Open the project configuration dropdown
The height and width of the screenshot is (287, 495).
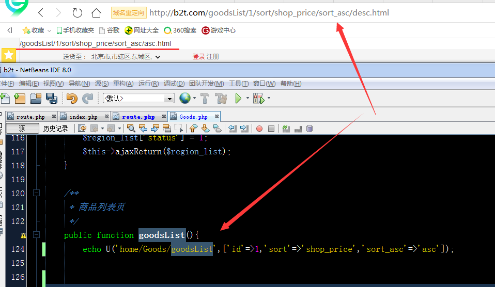coord(169,98)
